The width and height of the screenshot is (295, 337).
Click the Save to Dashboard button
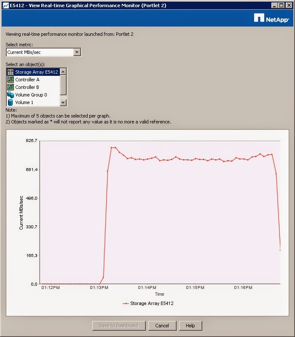119,326
